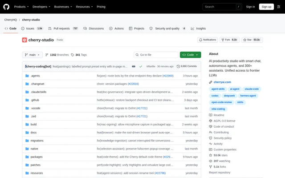This screenshot has width=285, height=178.
Task: Switch to the Insights tab
Action: (198, 28)
